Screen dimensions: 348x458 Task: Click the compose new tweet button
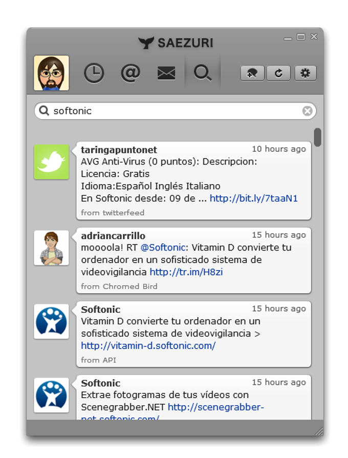pyautogui.click(x=252, y=73)
